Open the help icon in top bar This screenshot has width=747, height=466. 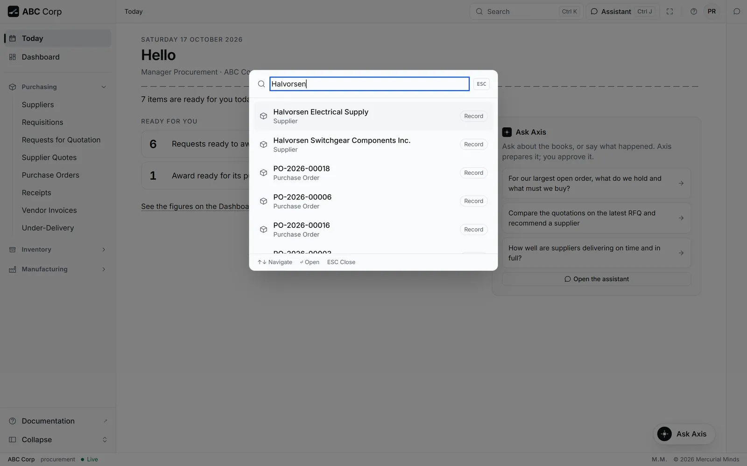point(694,12)
